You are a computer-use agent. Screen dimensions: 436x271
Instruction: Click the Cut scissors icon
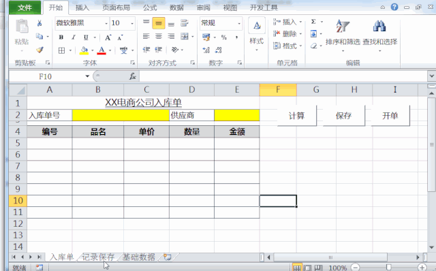[40, 23]
